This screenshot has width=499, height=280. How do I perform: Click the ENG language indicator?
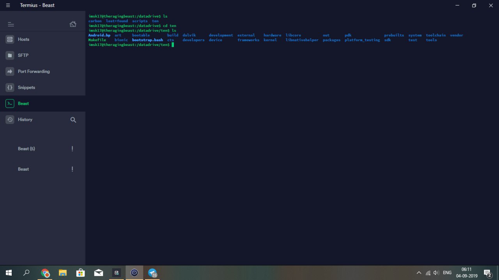point(447,273)
